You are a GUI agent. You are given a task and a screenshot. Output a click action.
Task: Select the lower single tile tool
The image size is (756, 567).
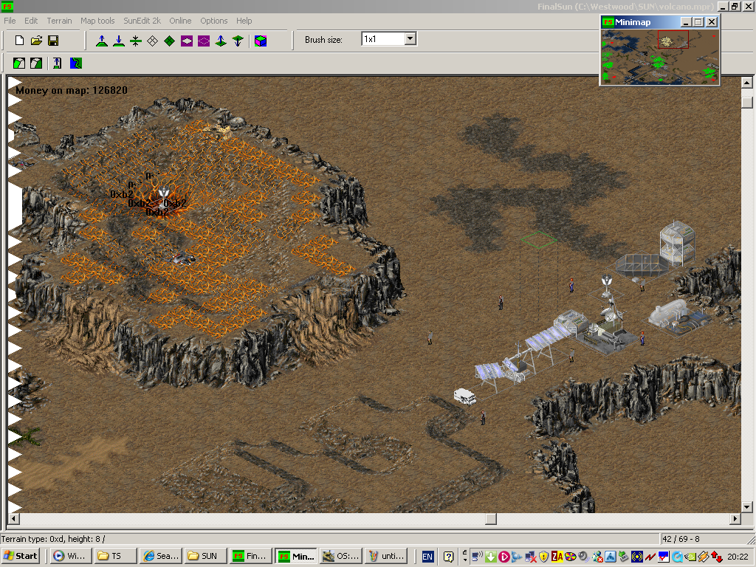(238, 41)
